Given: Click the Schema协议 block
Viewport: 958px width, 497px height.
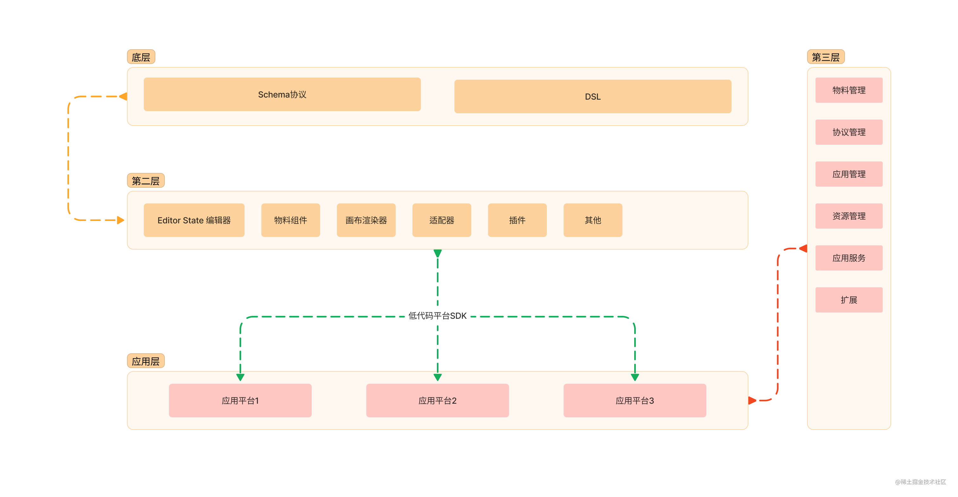Looking at the screenshot, I should click(x=282, y=94).
